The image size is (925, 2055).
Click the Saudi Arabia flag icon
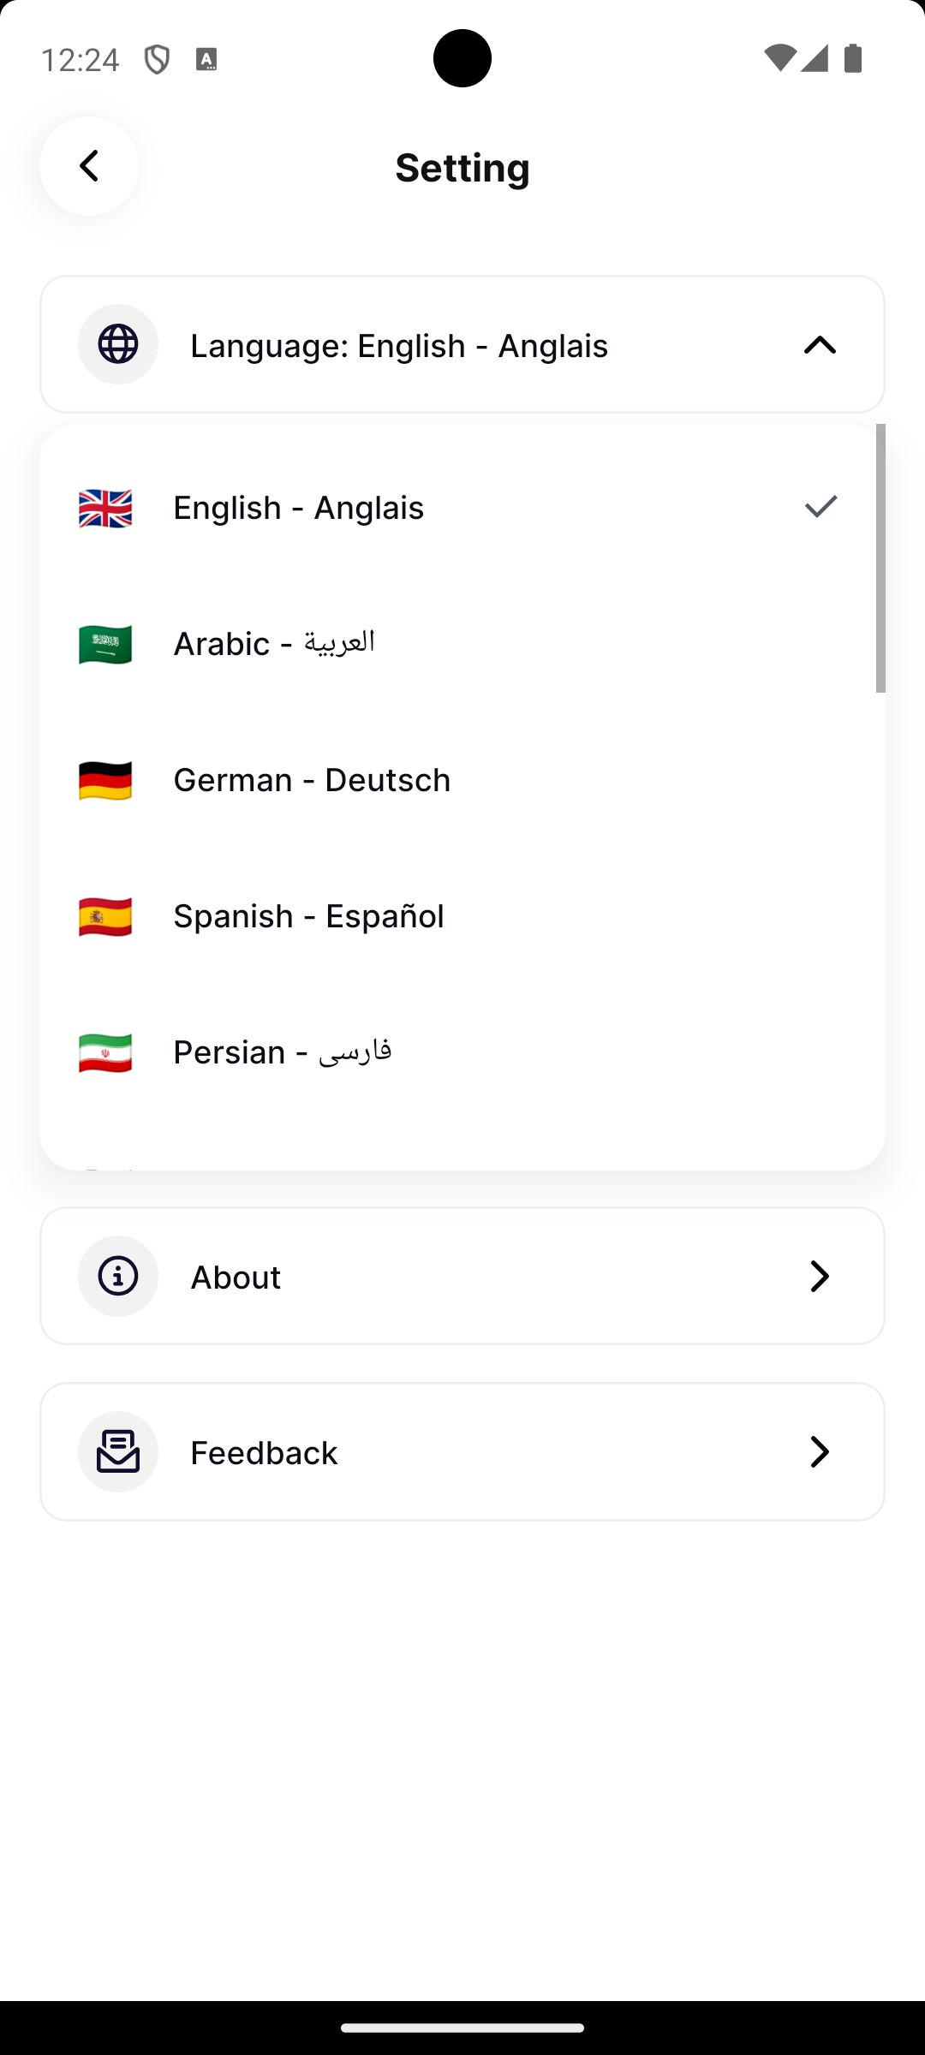pyautogui.click(x=105, y=645)
